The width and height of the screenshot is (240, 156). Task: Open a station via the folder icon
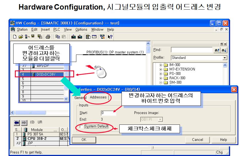21,36
